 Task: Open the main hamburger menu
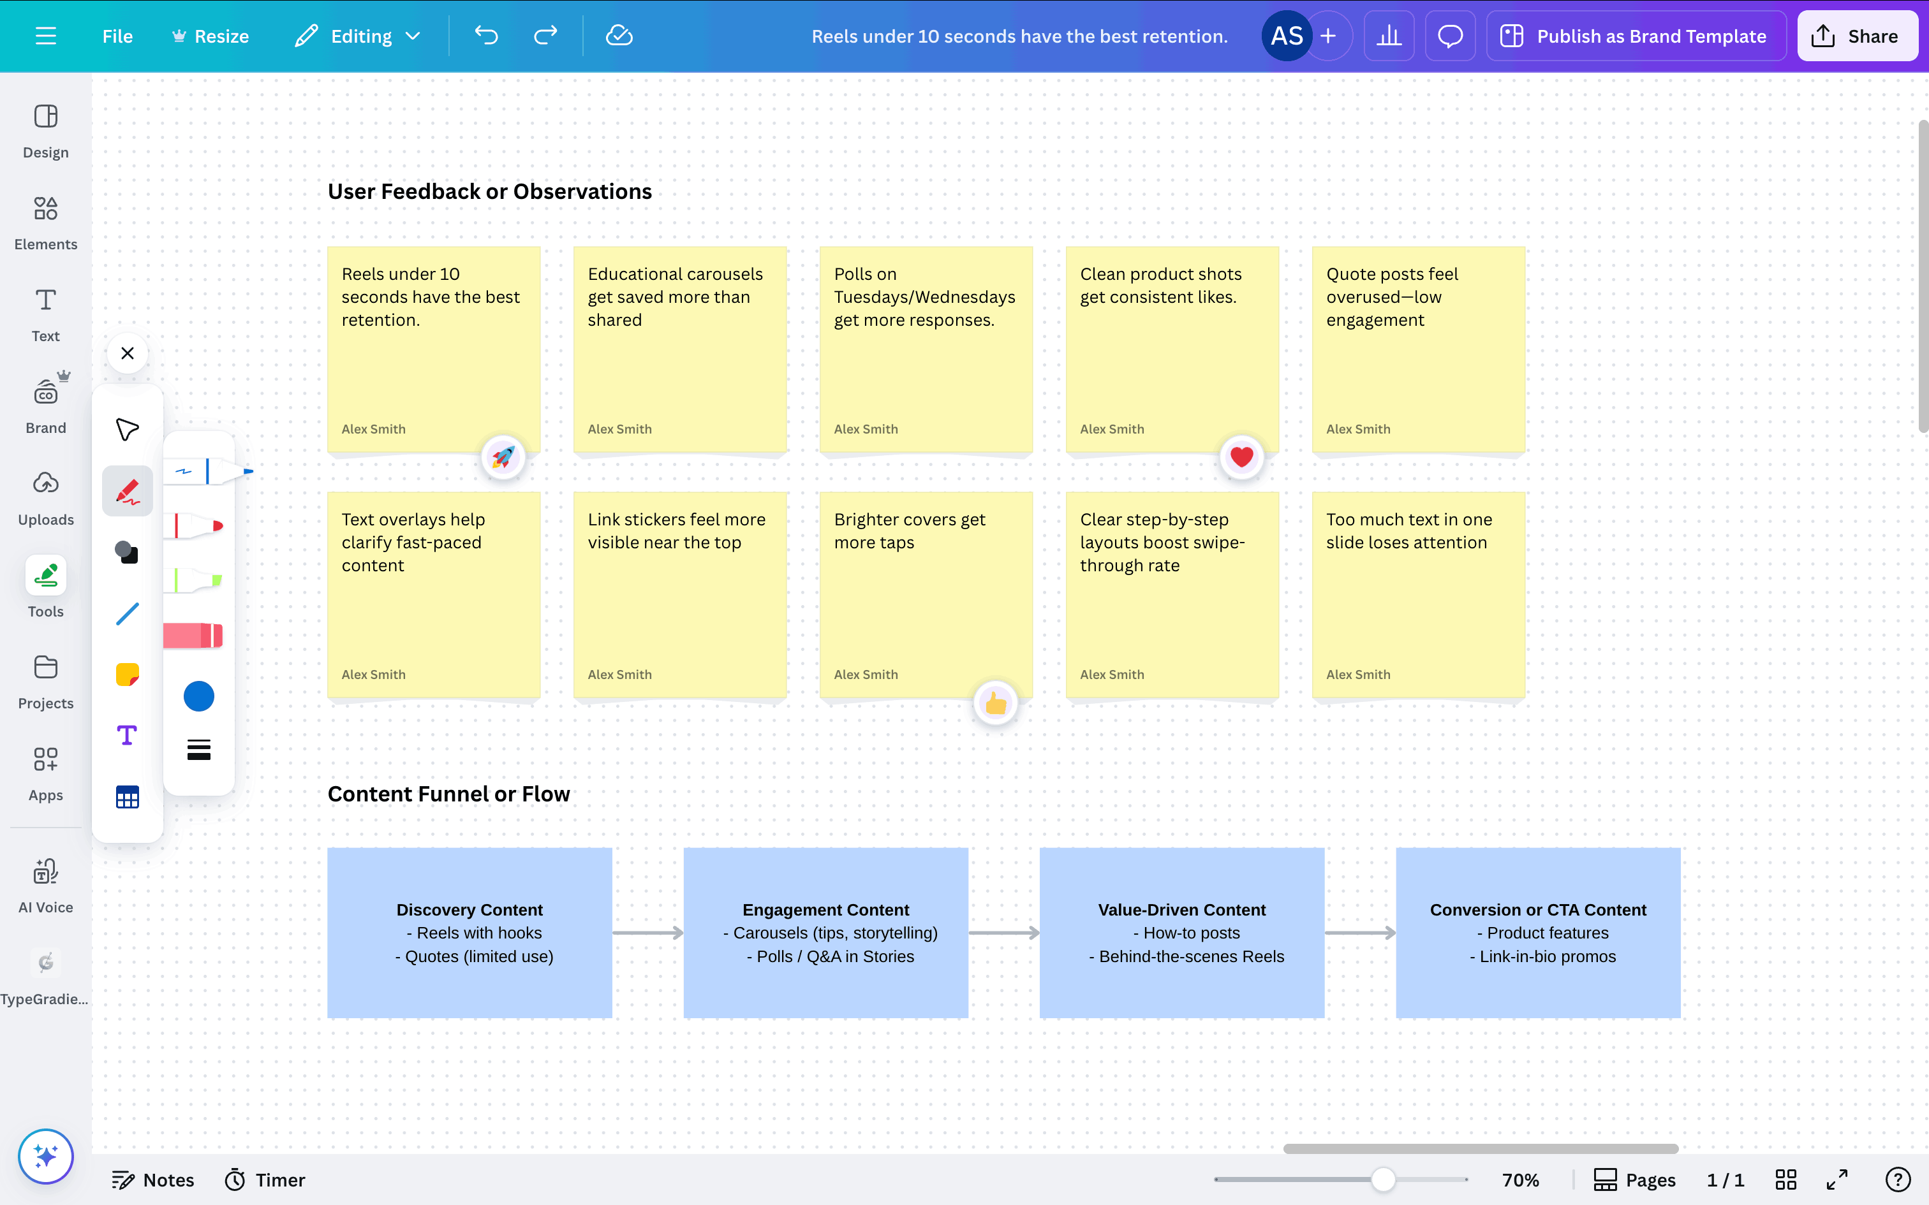(x=45, y=36)
